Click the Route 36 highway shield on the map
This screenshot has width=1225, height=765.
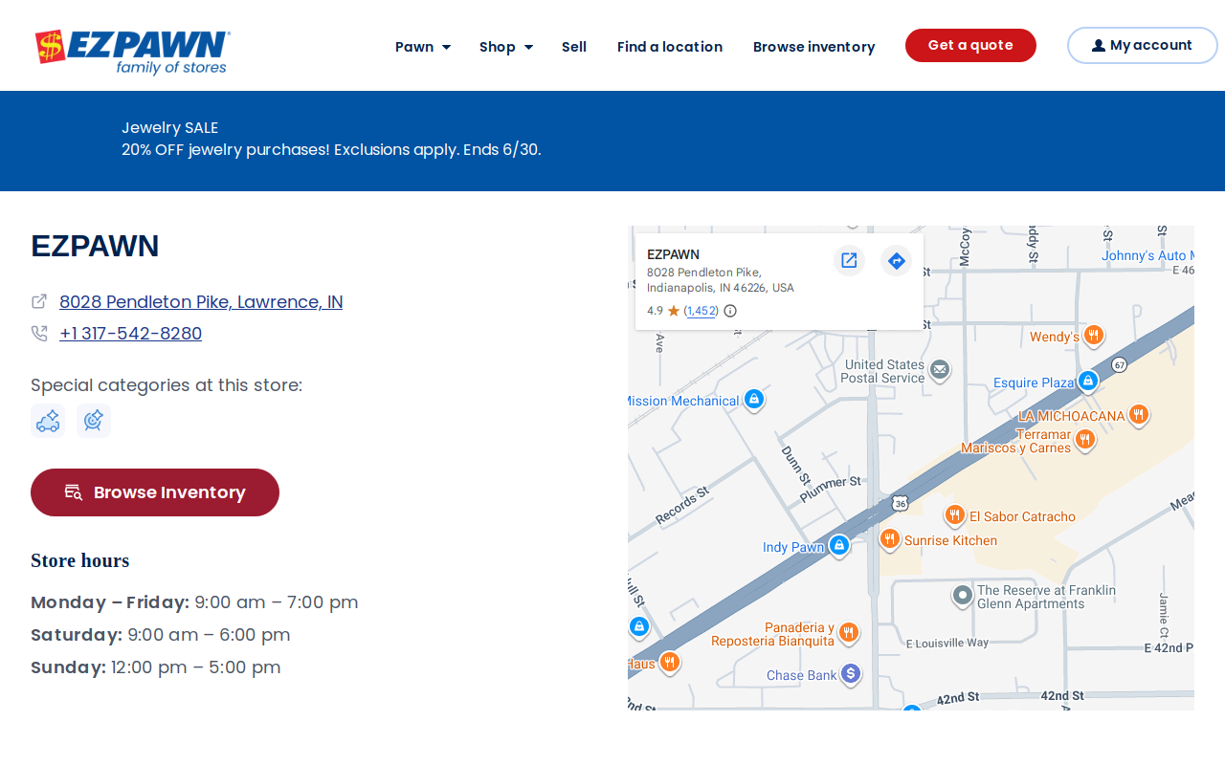tap(900, 503)
